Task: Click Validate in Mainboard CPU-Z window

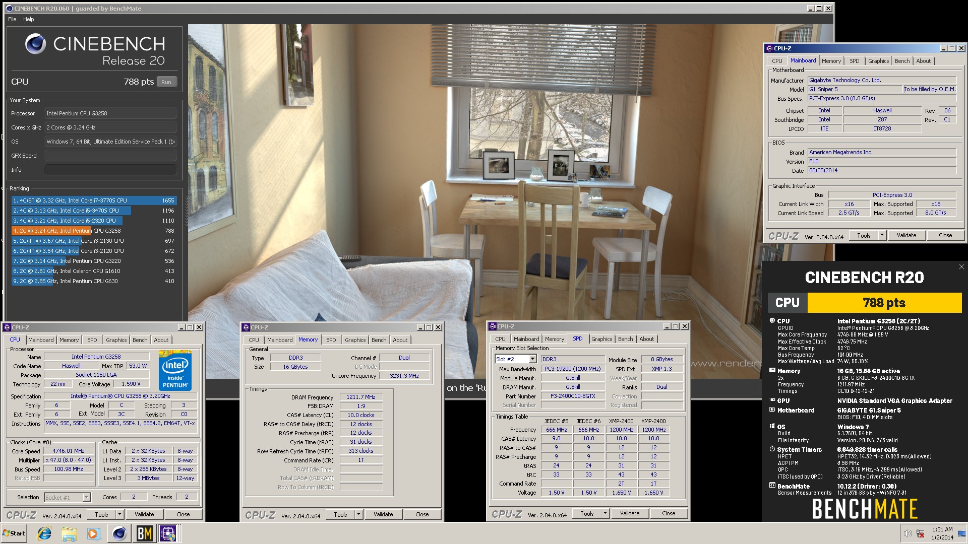Action: (906, 235)
